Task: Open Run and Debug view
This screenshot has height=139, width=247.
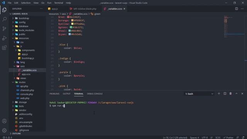Action: pos(4,38)
